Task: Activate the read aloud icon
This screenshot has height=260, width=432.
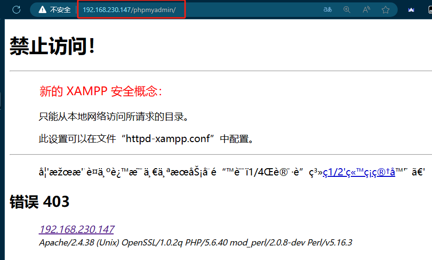Action: point(366,10)
